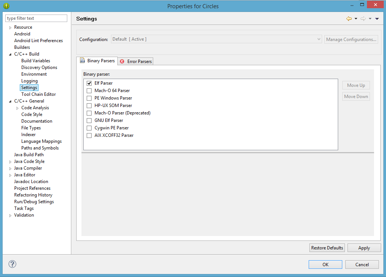Click the forward navigation arrow icon
This screenshot has height=277, width=386.
coord(363,19)
